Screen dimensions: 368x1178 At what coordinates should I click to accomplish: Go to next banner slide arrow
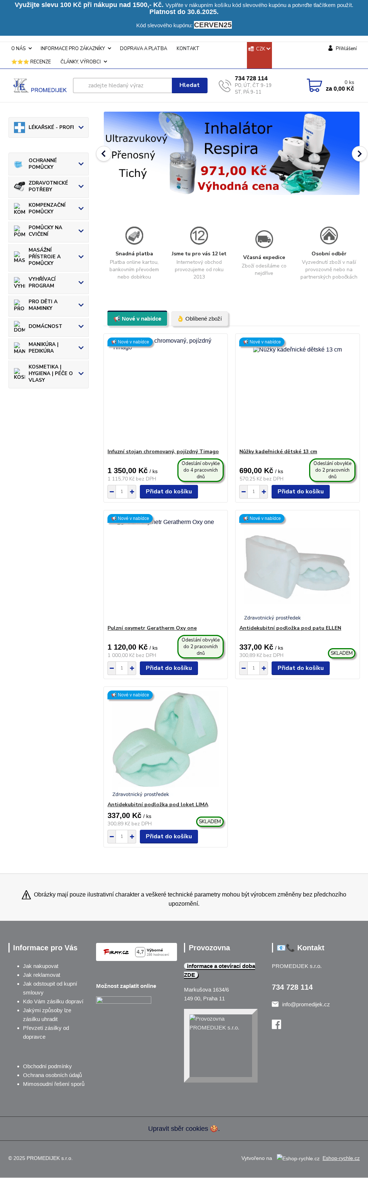pos(359,154)
